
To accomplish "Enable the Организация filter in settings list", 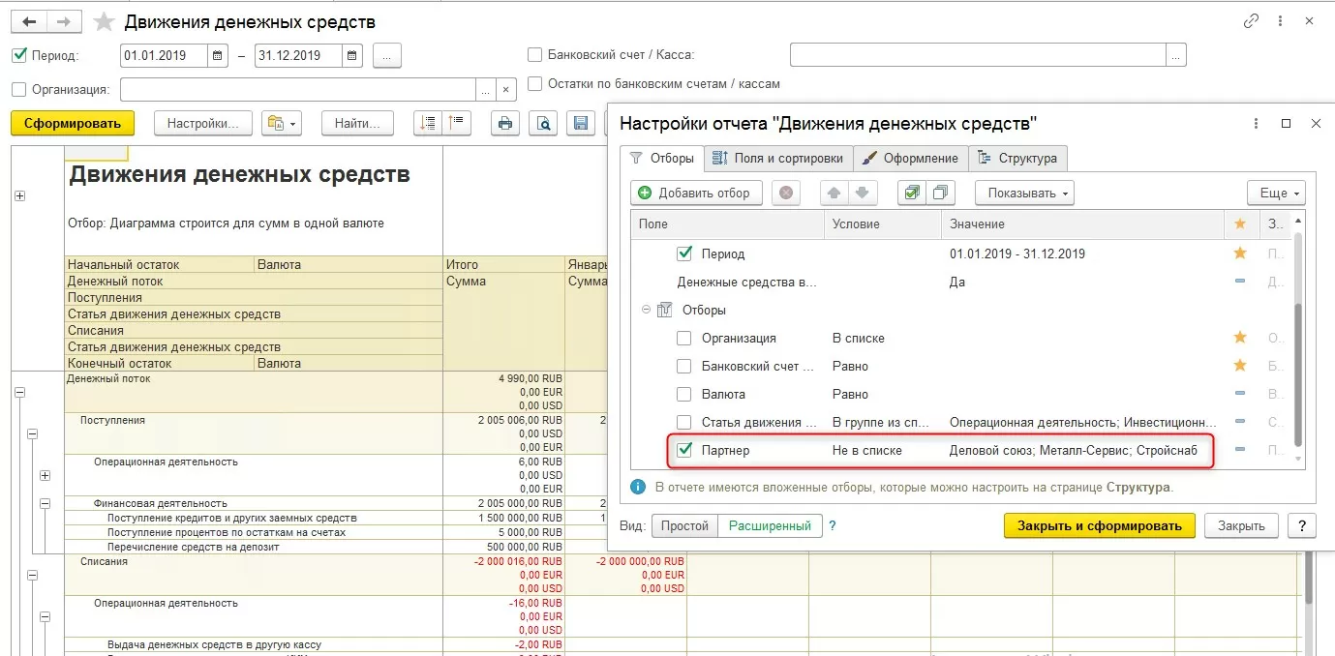I will (x=684, y=339).
